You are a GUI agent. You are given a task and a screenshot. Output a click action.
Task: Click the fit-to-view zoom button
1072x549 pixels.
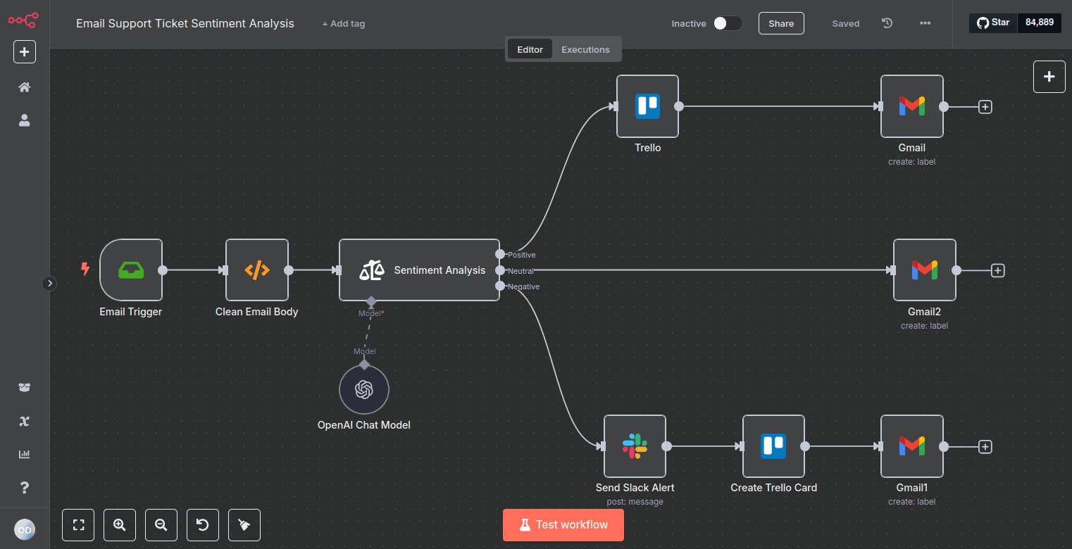pos(78,525)
